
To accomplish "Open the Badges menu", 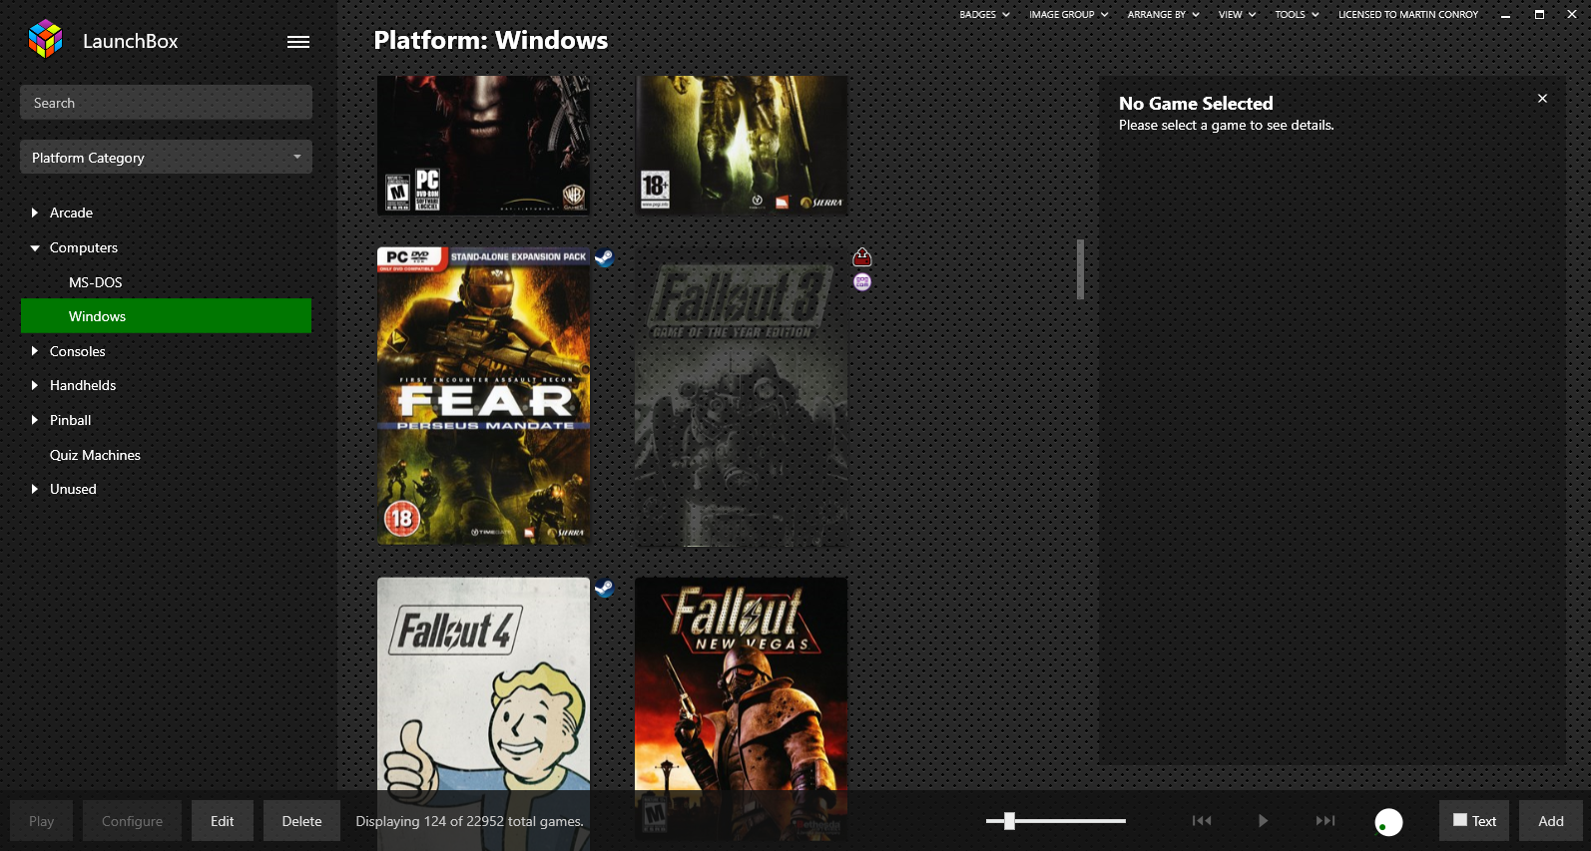I will pyautogui.click(x=984, y=15).
